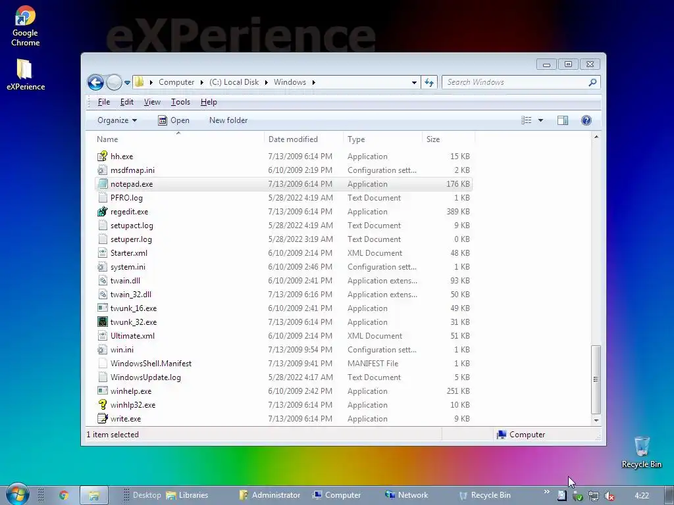Click the twain.dll icon
The width and height of the screenshot is (674, 505).
click(x=102, y=281)
